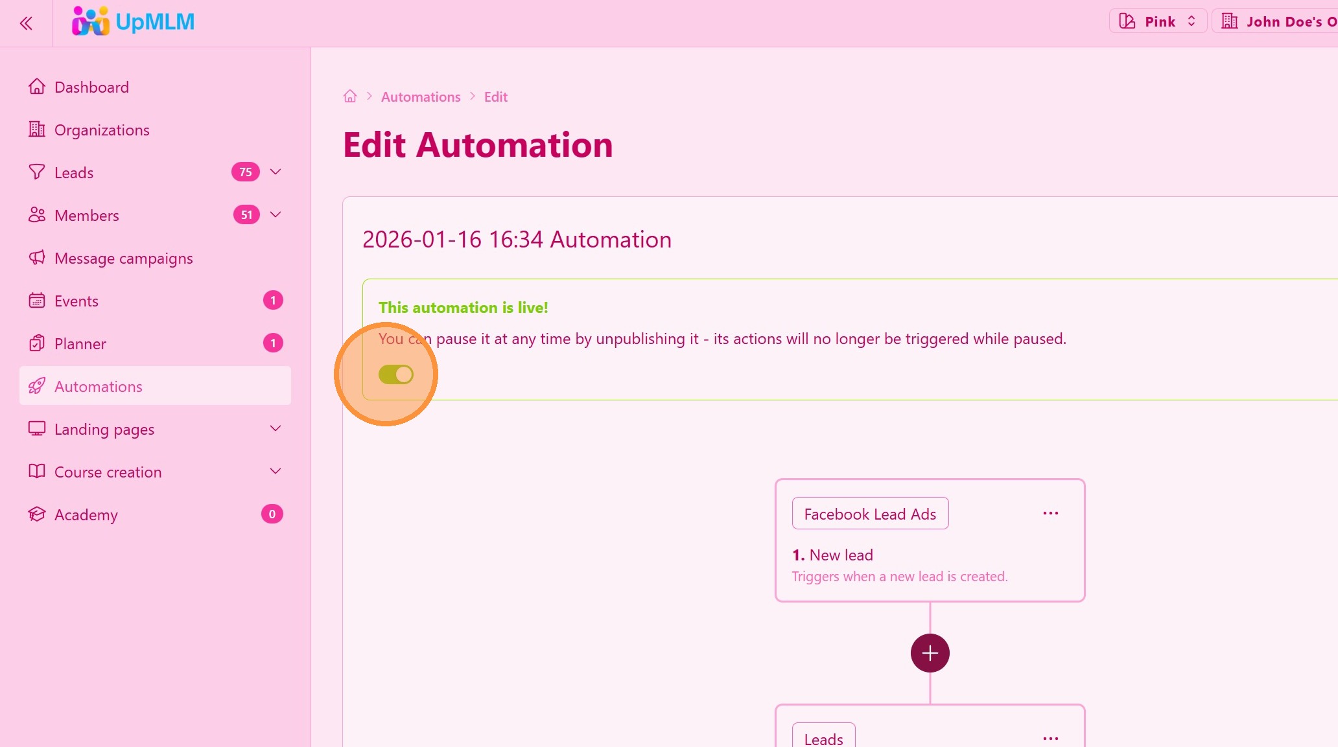Click the Dashboard house icon

pyautogui.click(x=37, y=87)
